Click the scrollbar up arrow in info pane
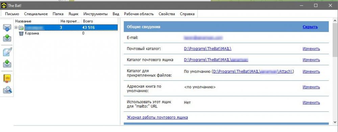Image resolution: width=338 pixels, height=132 pixels. tap(335, 21)
